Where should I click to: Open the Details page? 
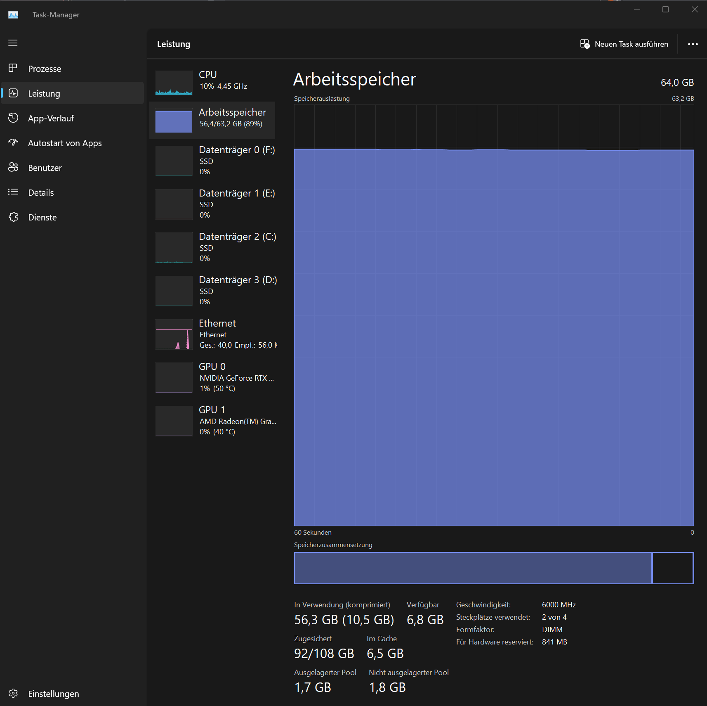click(72, 192)
